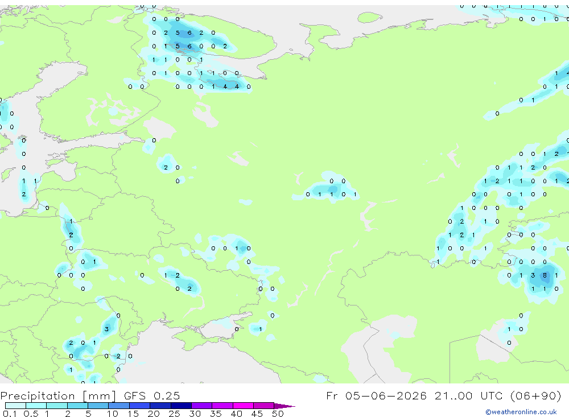
Task: Pick the legend swatch between 5 and 10
Action: [x=98, y=406]
